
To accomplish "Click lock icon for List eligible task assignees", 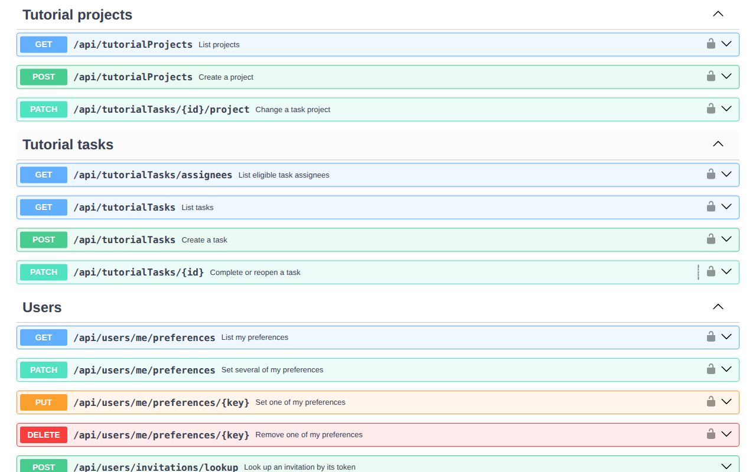I will [x=711, y=174].
